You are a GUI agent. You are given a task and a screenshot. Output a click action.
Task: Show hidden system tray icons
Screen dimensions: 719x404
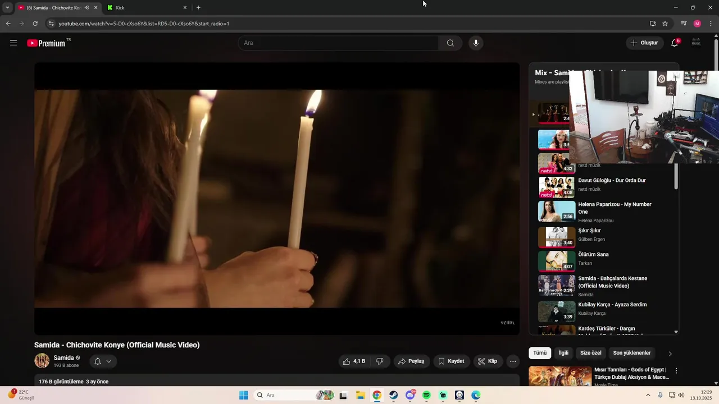click(x=648, y=395)
